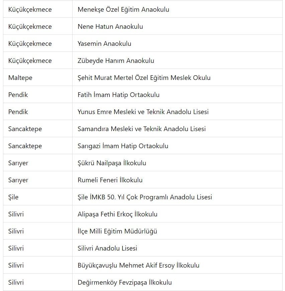Select Silivri Anadolu Lisesi school name

coord(107,249)
